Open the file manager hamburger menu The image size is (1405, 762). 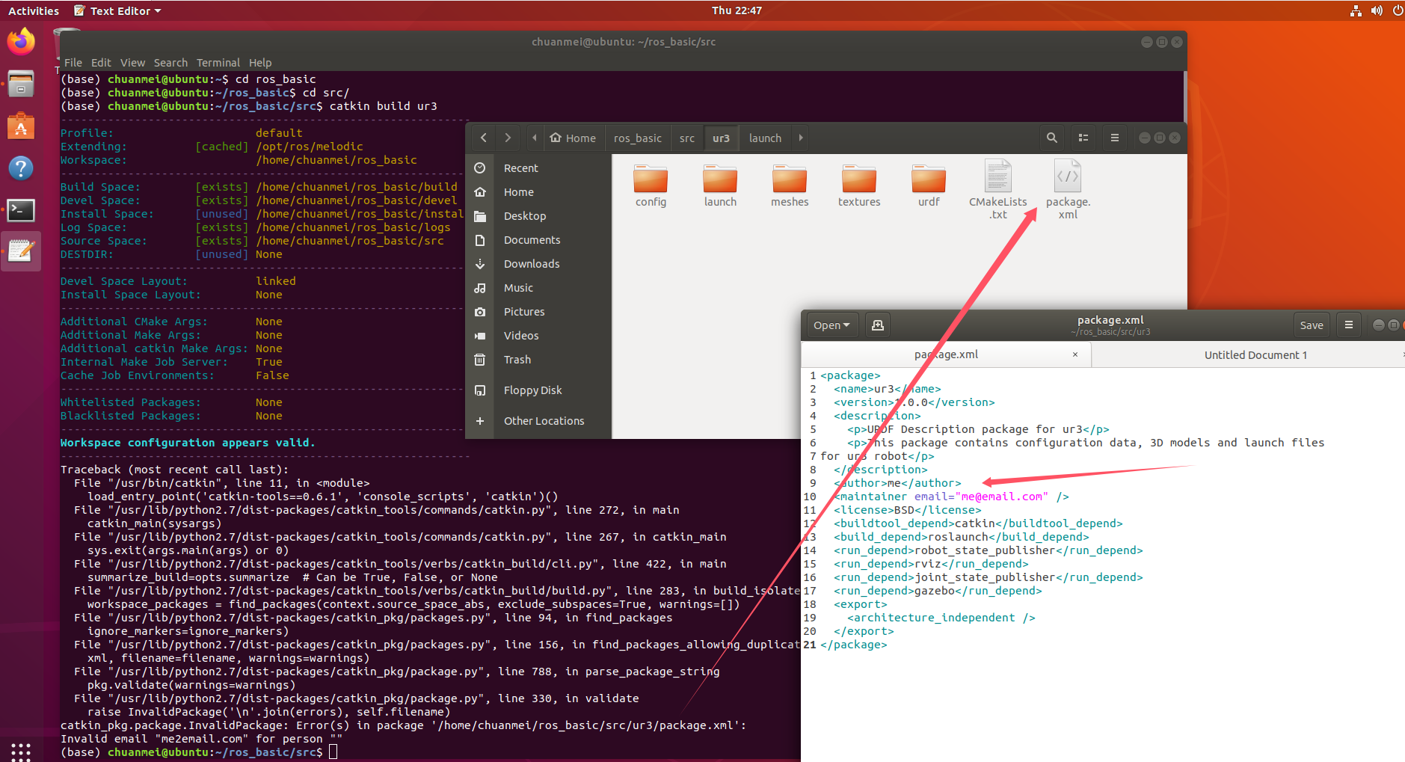tap(1114, 138)
